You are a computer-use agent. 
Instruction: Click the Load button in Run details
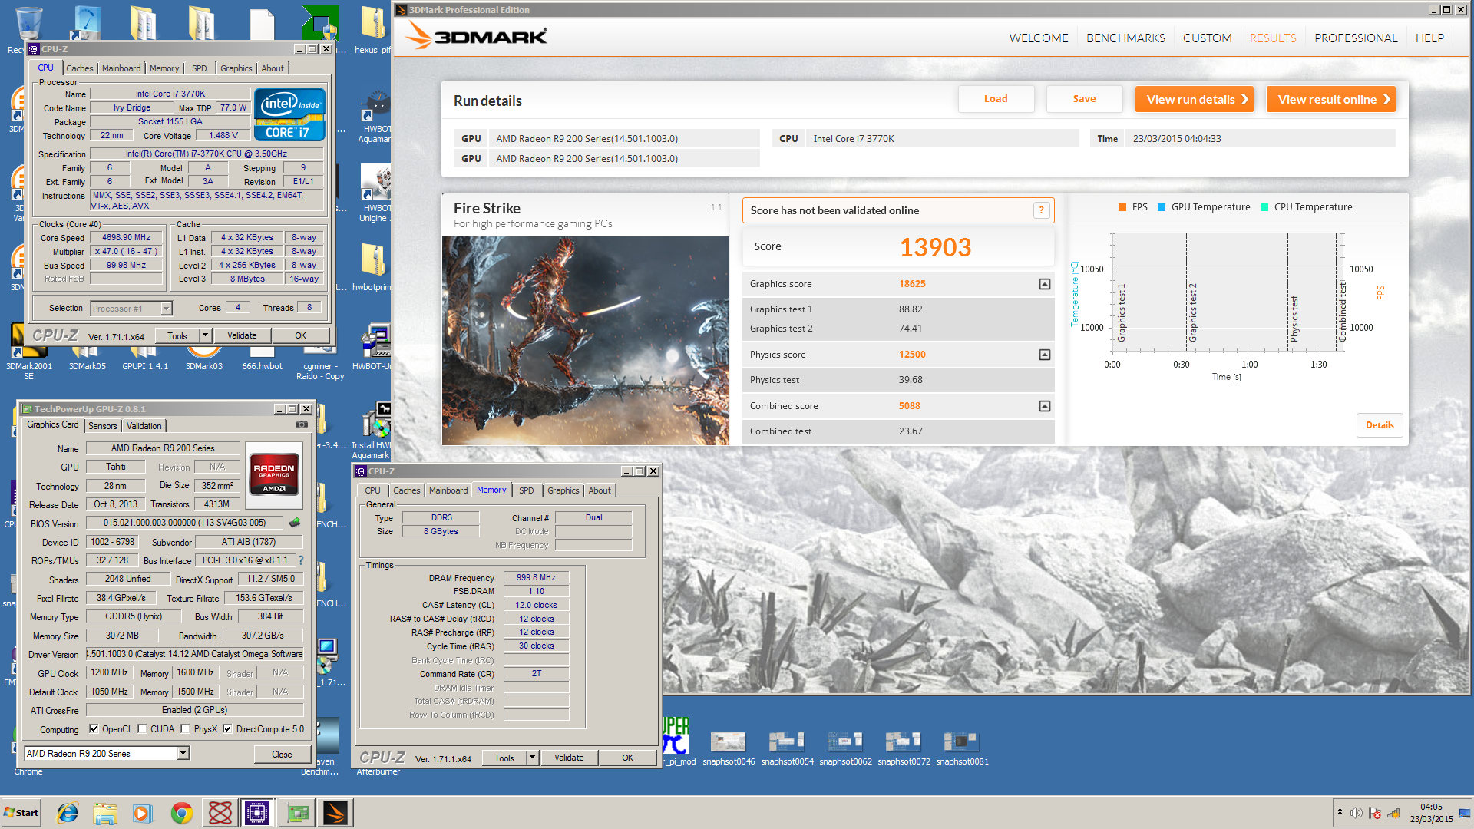[x=996, y=99]
